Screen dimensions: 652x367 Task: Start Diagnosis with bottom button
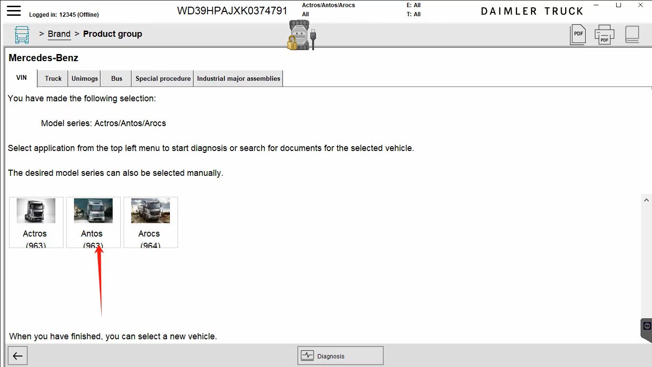pos(340,356)
